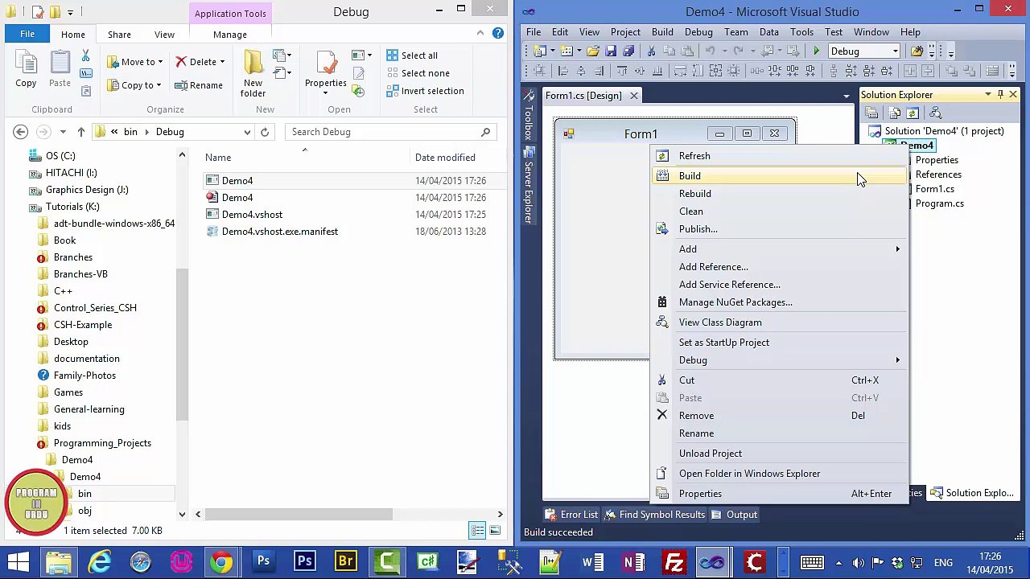Open the Share tab in Explorer ribbon
Viewport: 1030px width, 579px height.
(119, 35)
